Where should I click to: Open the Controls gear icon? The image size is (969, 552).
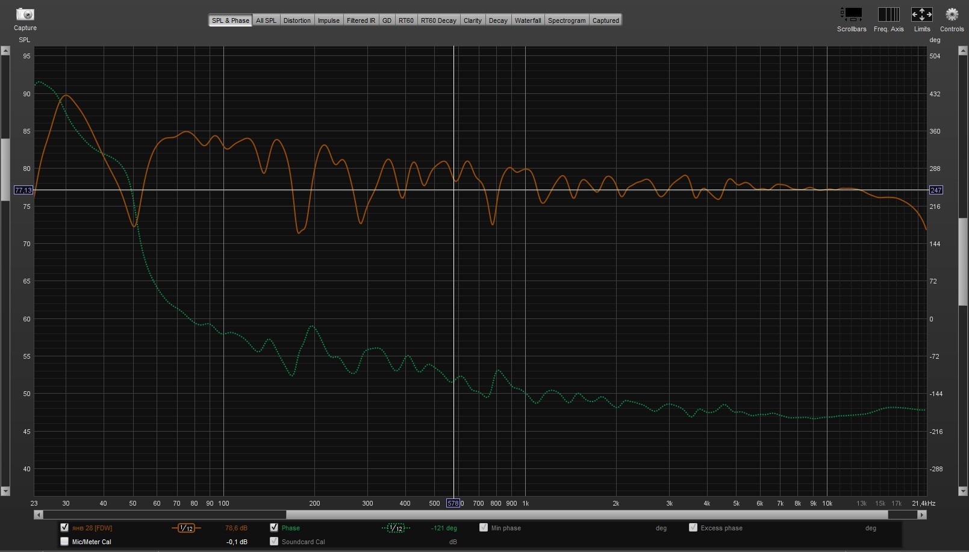point(952,14)
